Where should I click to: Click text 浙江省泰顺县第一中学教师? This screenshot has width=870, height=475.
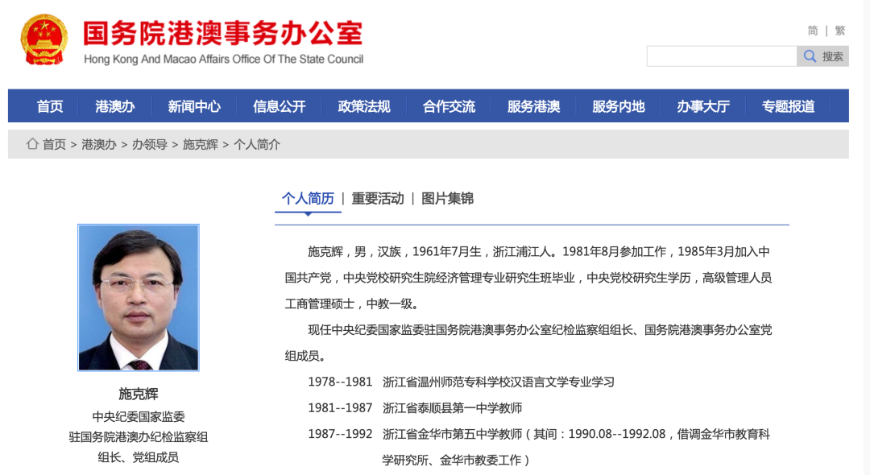click(x=452, y=408)
